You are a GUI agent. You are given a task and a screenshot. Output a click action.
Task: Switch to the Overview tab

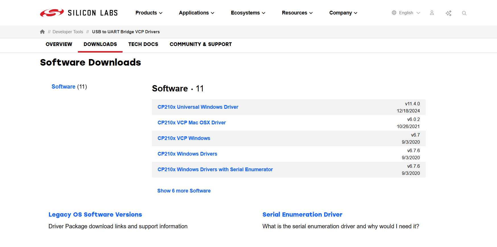[x=59, y=44]
